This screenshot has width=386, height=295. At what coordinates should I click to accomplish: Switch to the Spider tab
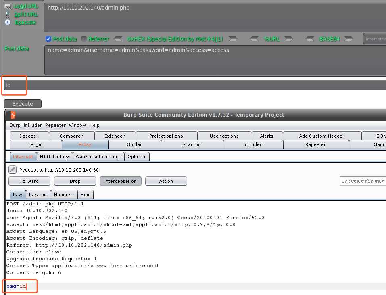134,144
